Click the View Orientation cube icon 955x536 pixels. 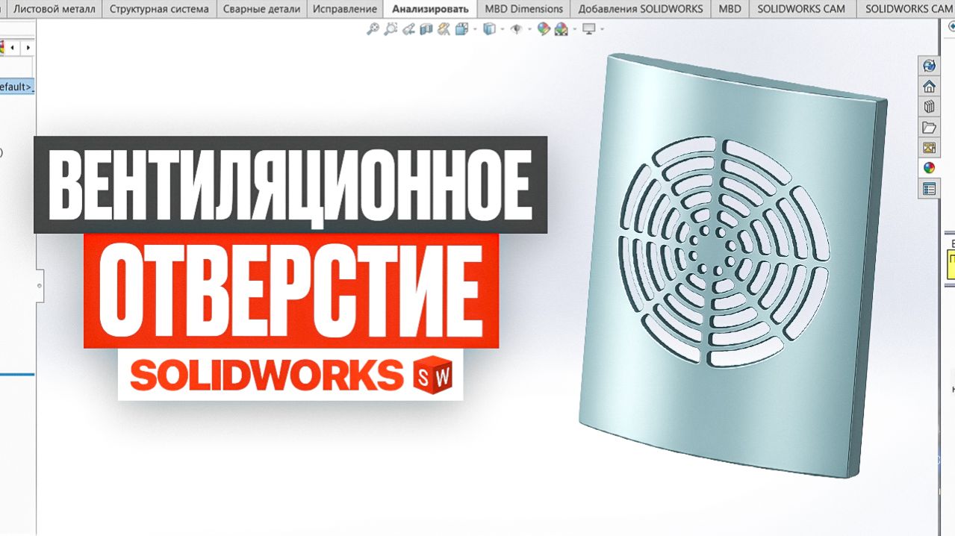pos(461,29)
